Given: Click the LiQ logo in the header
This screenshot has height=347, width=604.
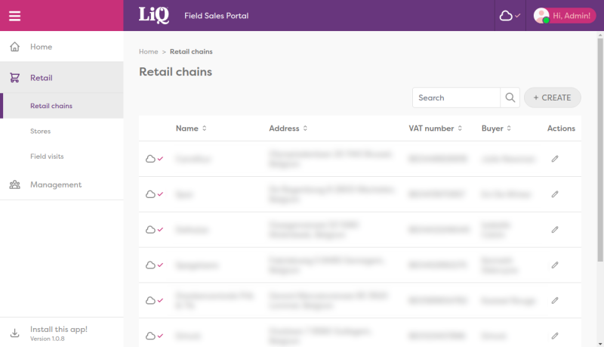Looking at the screenshot, I should (154, 15).
